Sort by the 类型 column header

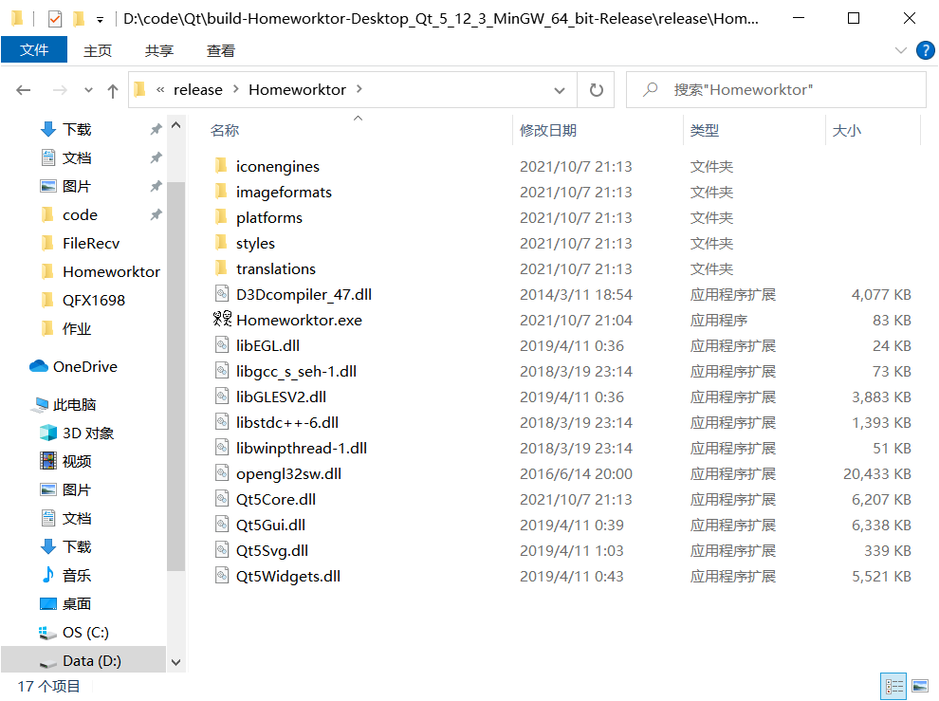coord(704,130)
